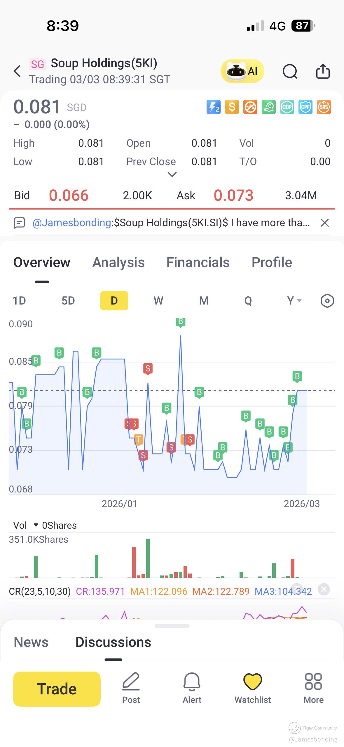Tap the yellow Trade button

pyautogui.click(x=57, y=689)
